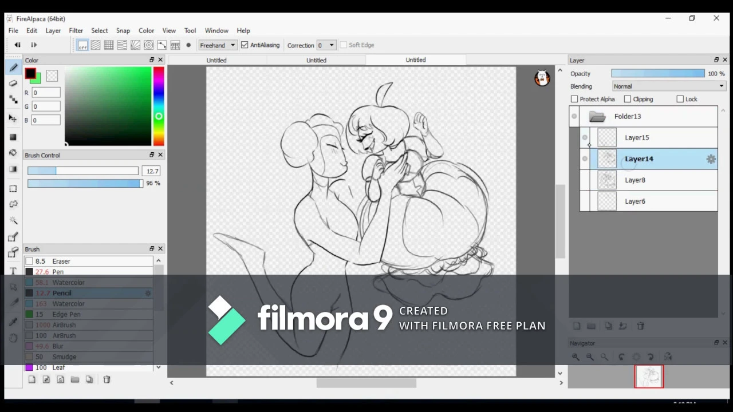Viewport: 733px width, 412px height.
Task: Select Layer6 in the layer list
Action: coord(648,201)
